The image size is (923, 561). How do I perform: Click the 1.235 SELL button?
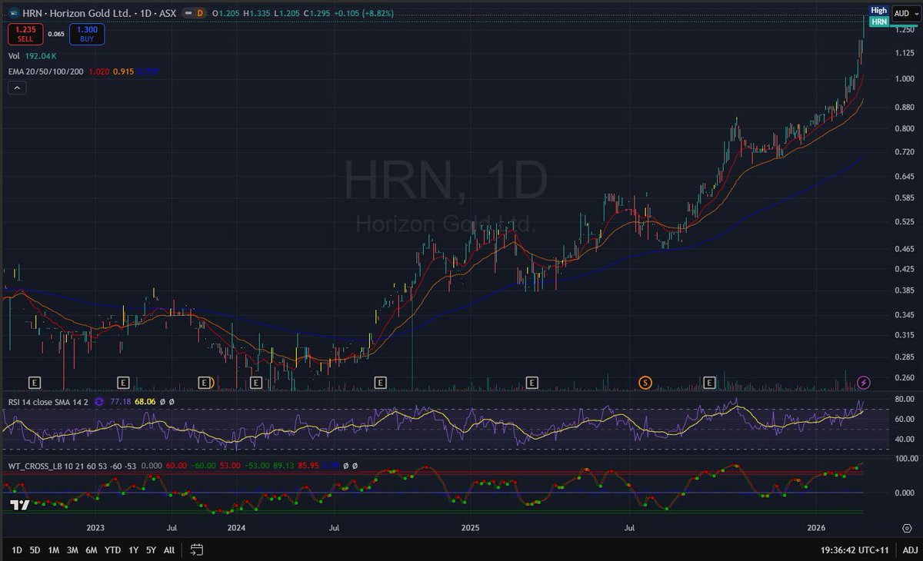pos(25,34)
